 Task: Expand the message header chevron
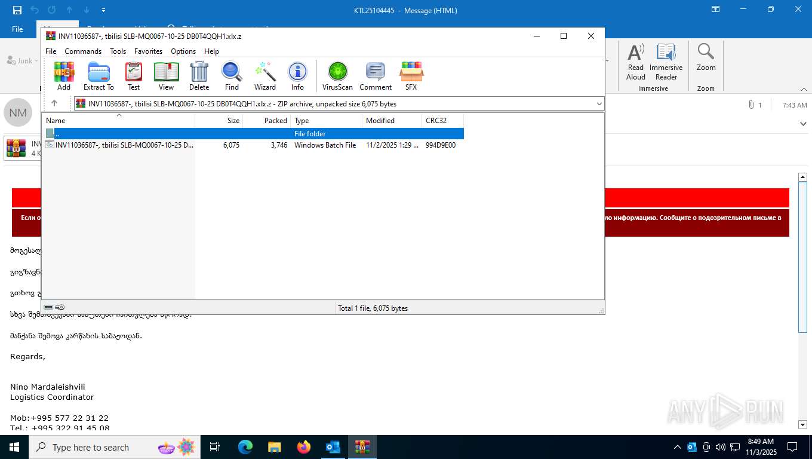803,124
